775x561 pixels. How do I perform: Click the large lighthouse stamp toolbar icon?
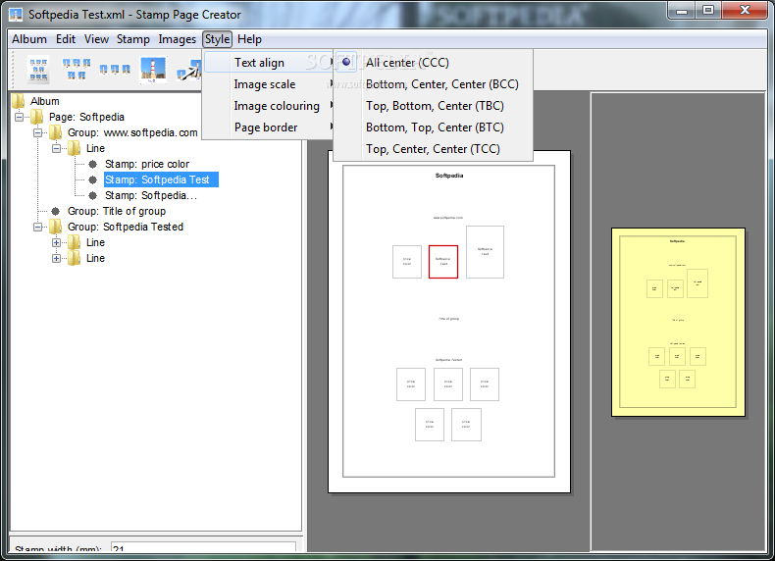coord(153,70)
